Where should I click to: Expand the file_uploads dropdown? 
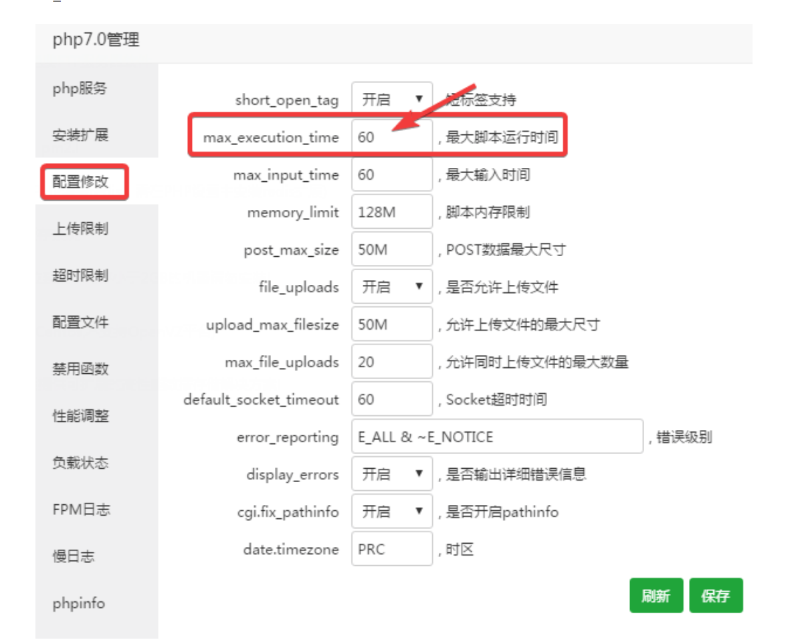(392, 288)
